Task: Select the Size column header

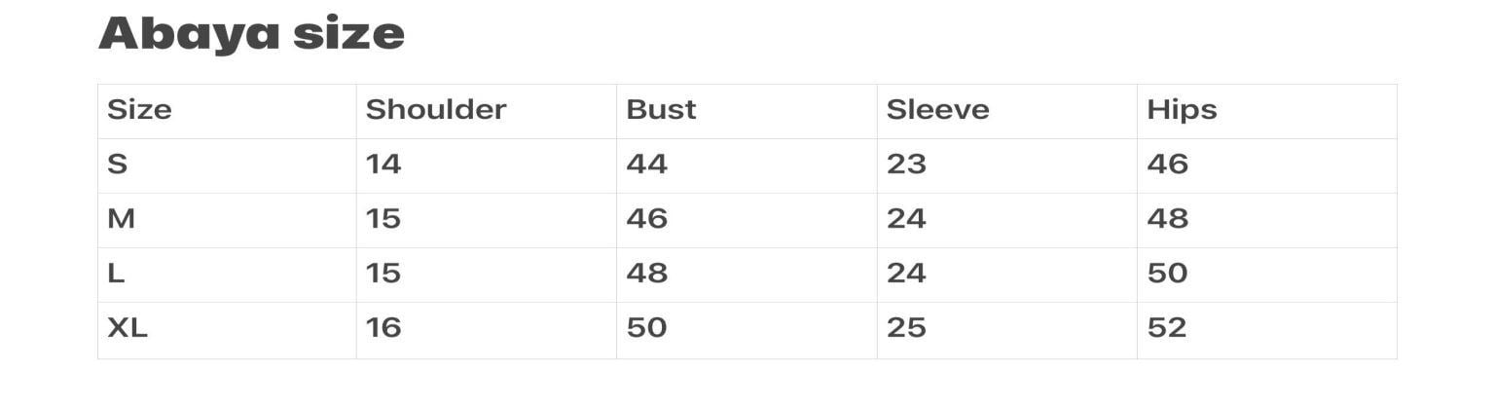Action: (x=139, y=110)
